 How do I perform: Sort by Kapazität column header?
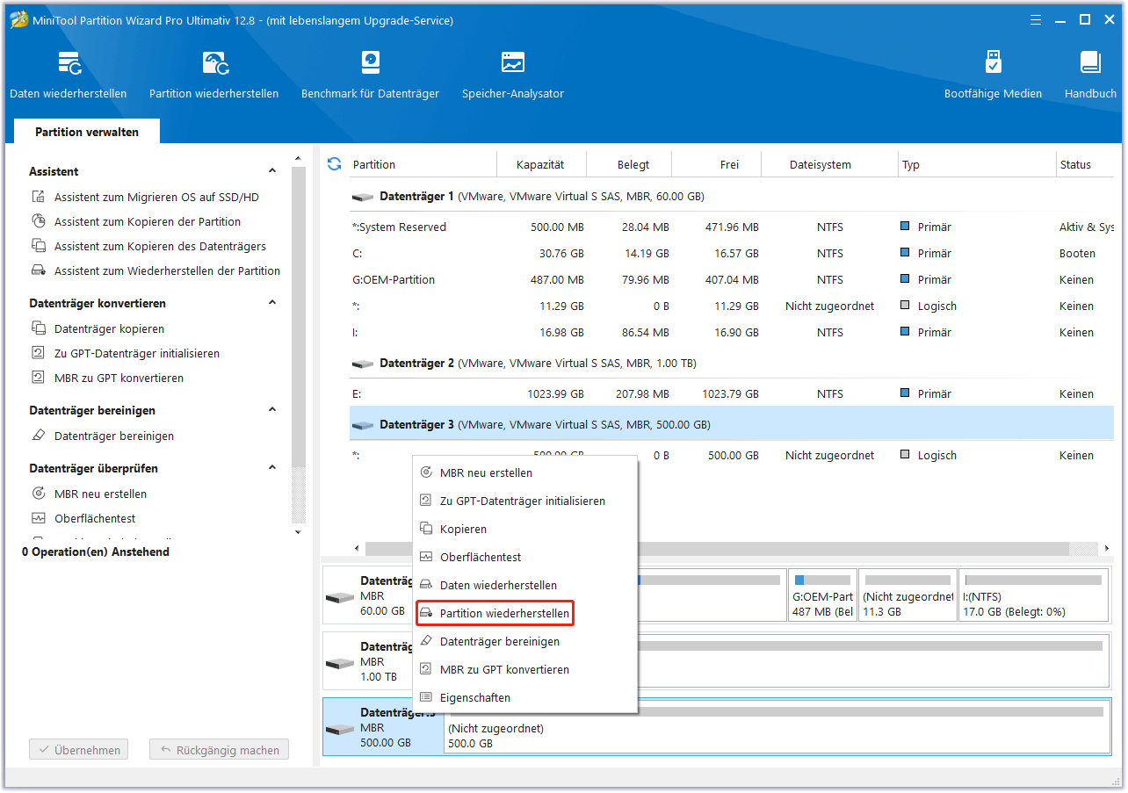click(540, 164)
